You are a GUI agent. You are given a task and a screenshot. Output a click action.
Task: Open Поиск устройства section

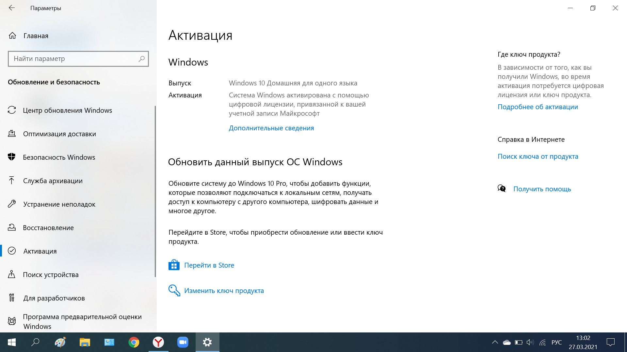point(51,274)
